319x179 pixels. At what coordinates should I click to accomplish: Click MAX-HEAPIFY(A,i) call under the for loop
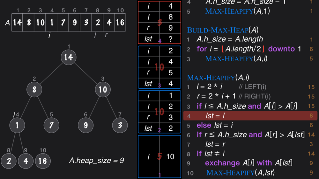(236, 59)
